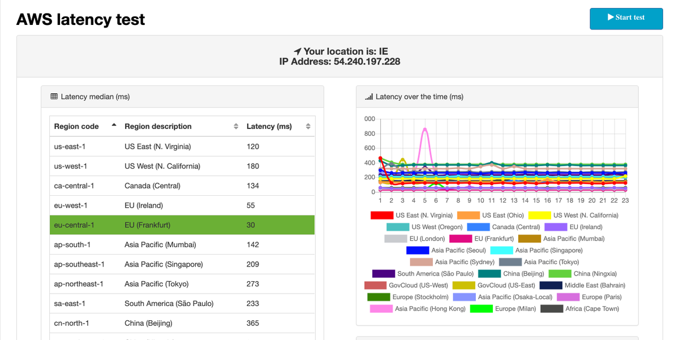Click the latency value 273
The width and height of the screenshot is (679, 340).
click(x=253, y=284)
